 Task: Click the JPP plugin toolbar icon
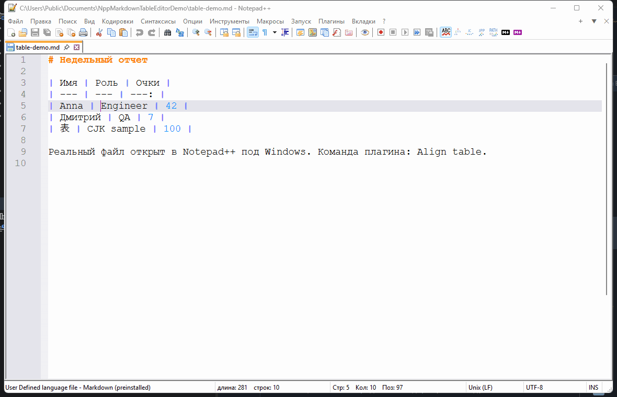click(x=482, y=32)
